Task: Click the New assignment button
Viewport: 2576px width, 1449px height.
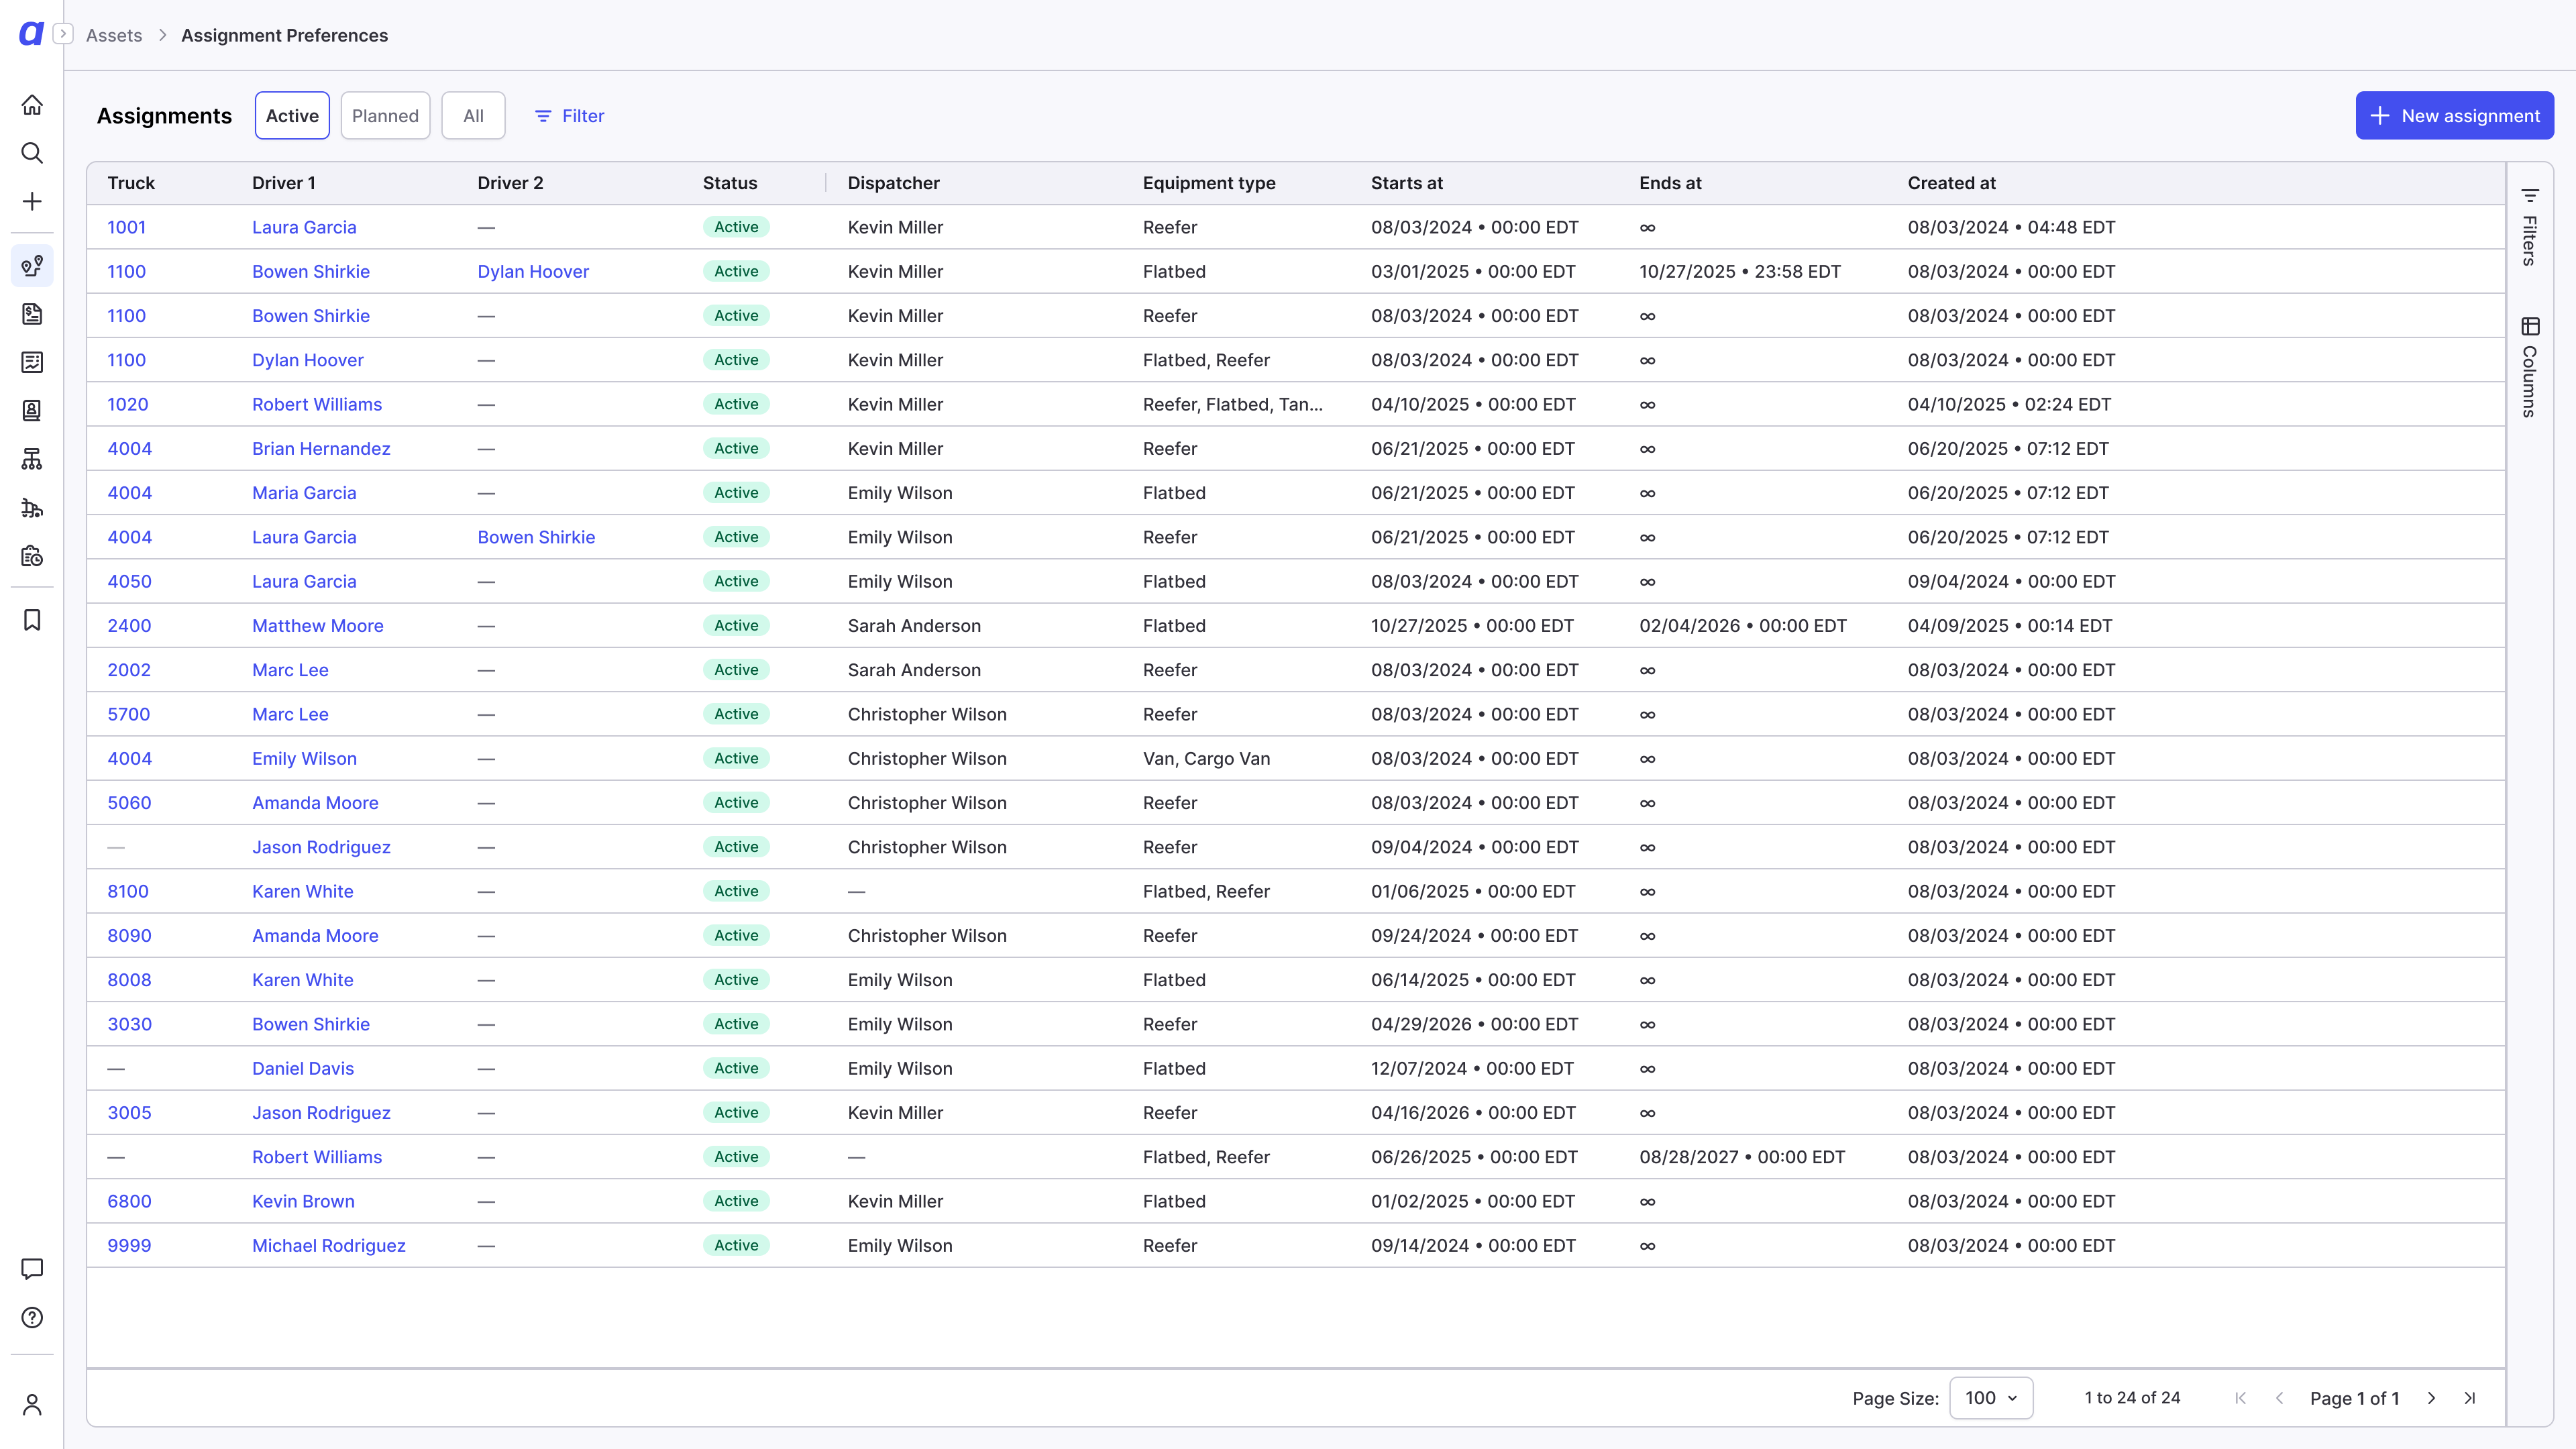Action: (2454, 116)
